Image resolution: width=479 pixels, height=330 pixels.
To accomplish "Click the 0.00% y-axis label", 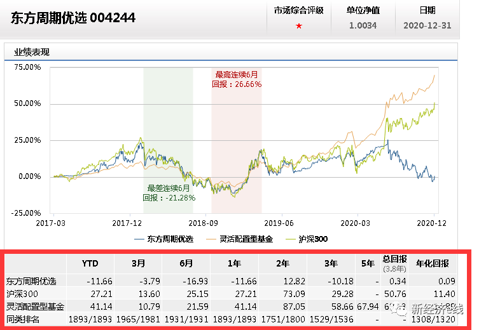I will (x=29, y=176).
